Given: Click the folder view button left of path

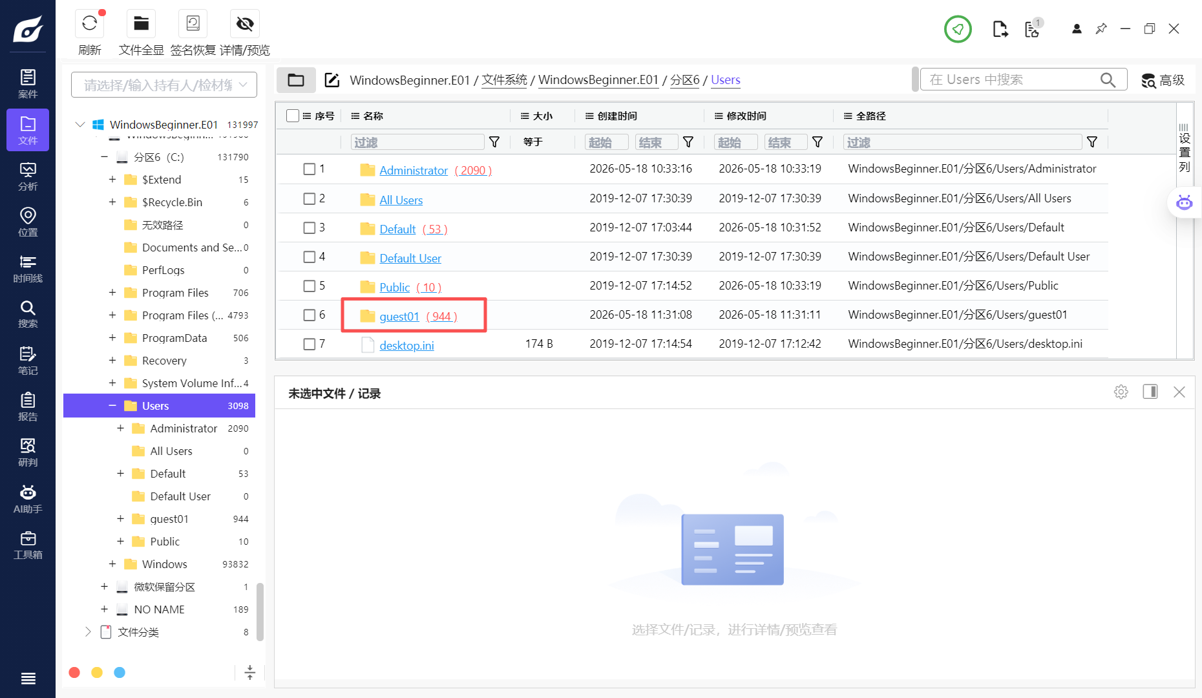Looking at the screenshot, I should pos(296,80).
